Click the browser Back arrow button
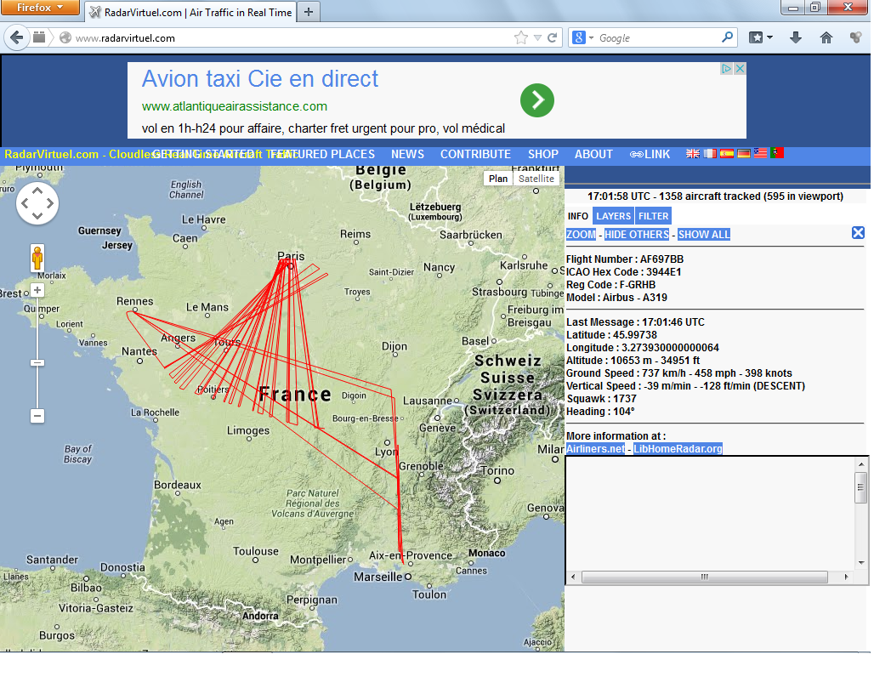Screen dimensions: 874x694 pos(17,37)
